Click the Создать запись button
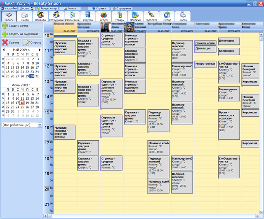Image resolution: width=264 pixels, height=219 pixels. [x=22, y=26]
